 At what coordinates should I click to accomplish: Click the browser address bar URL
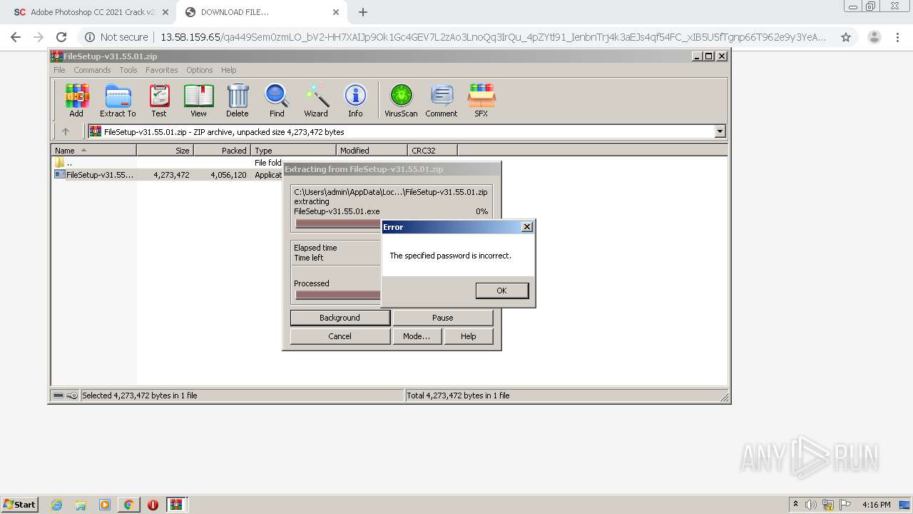(493, 37)
